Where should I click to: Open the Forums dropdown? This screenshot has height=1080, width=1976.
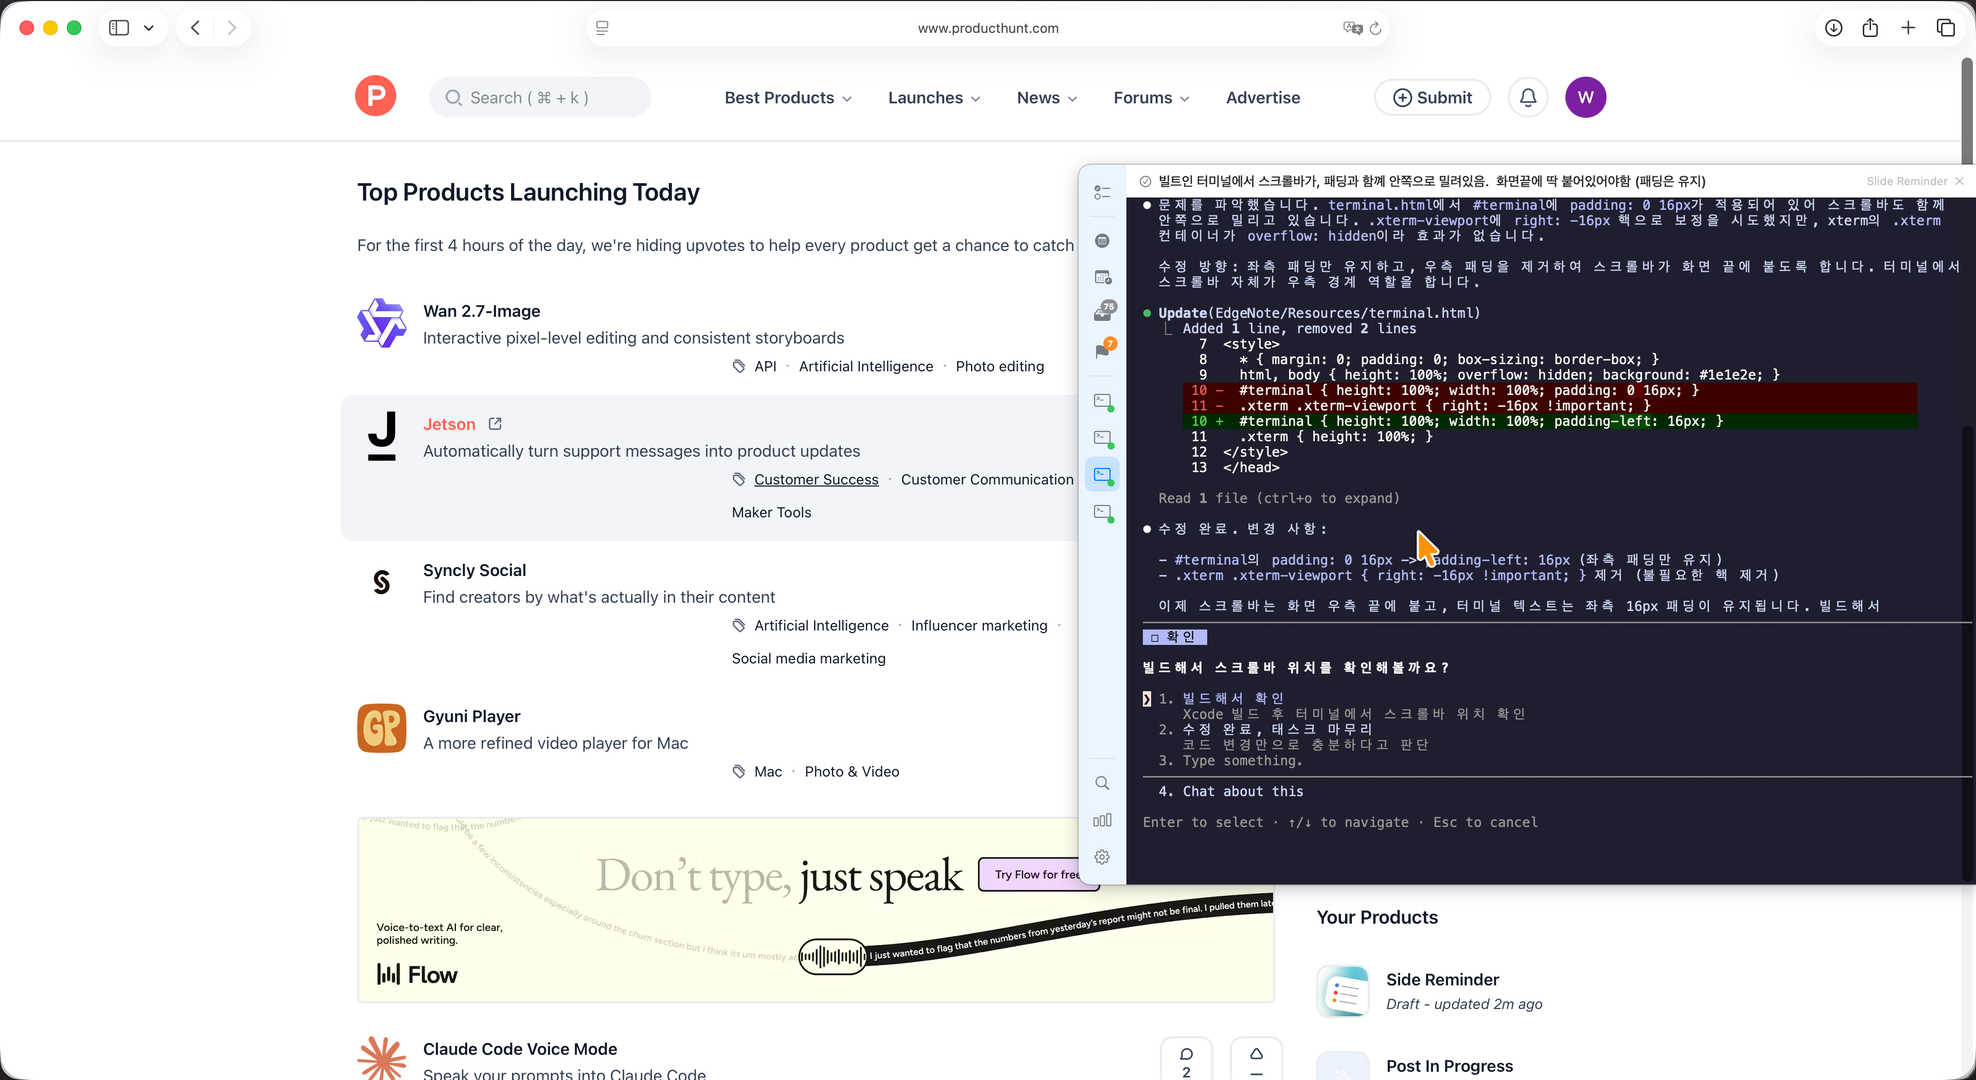pos(1151,98)
